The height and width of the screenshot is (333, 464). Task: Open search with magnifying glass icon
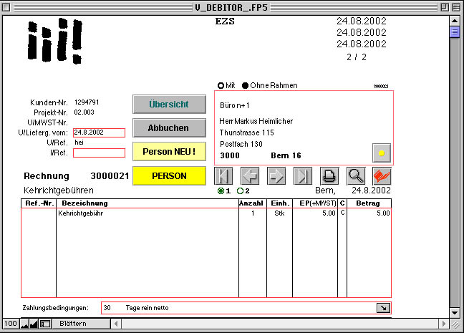pos(356,176)
